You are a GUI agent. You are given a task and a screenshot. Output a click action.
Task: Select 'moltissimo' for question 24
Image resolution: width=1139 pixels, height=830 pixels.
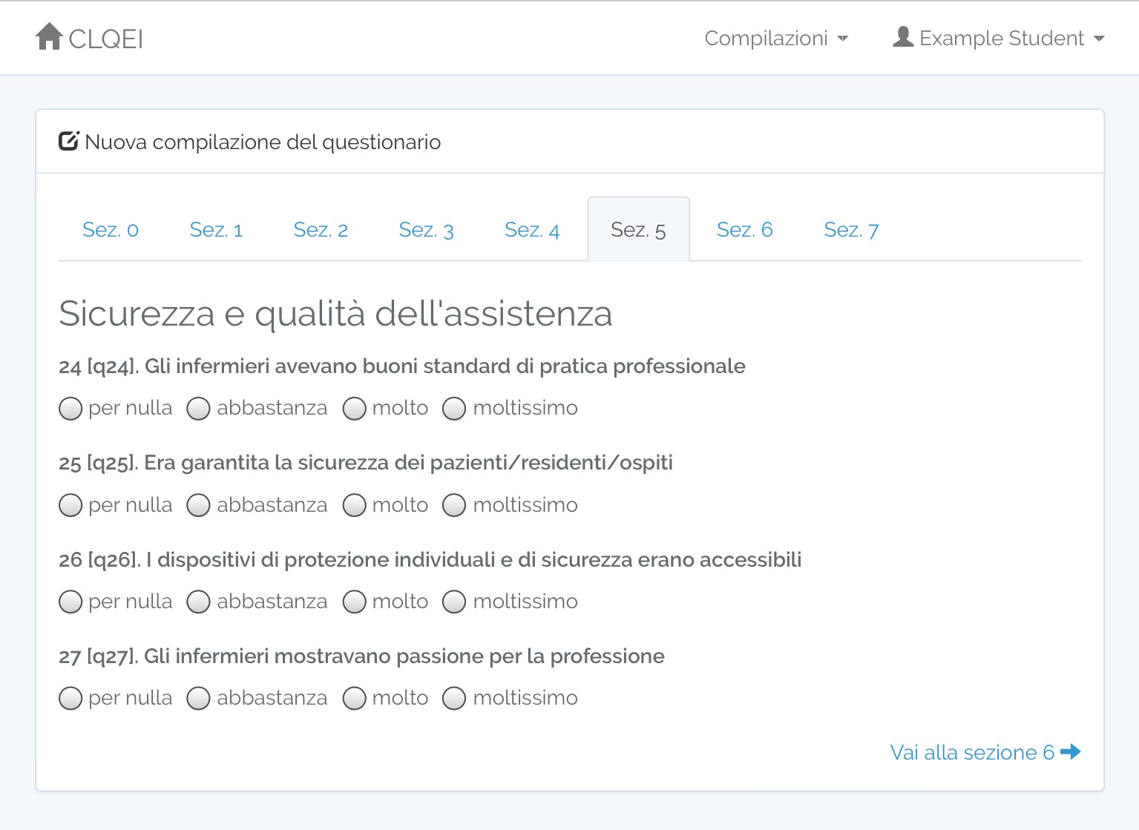point(454,409)
